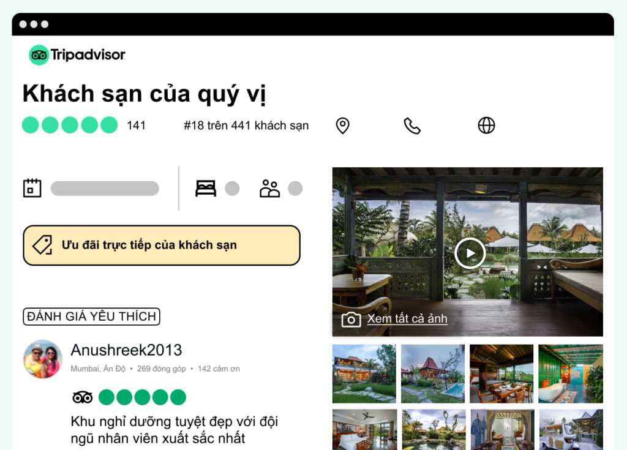Click the guest count circle

[295, 189]
